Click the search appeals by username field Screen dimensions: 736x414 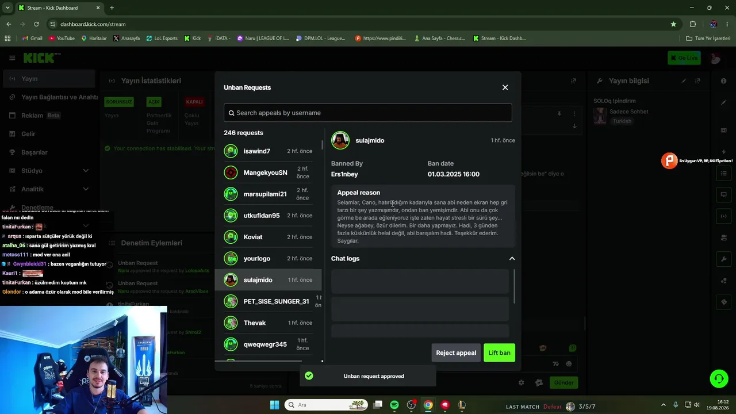pyautogui.click(x=368, y=113)
